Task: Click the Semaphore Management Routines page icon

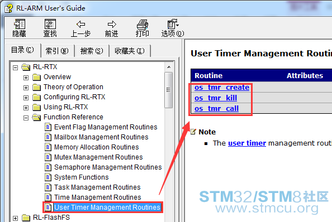Action: [48, 167]
